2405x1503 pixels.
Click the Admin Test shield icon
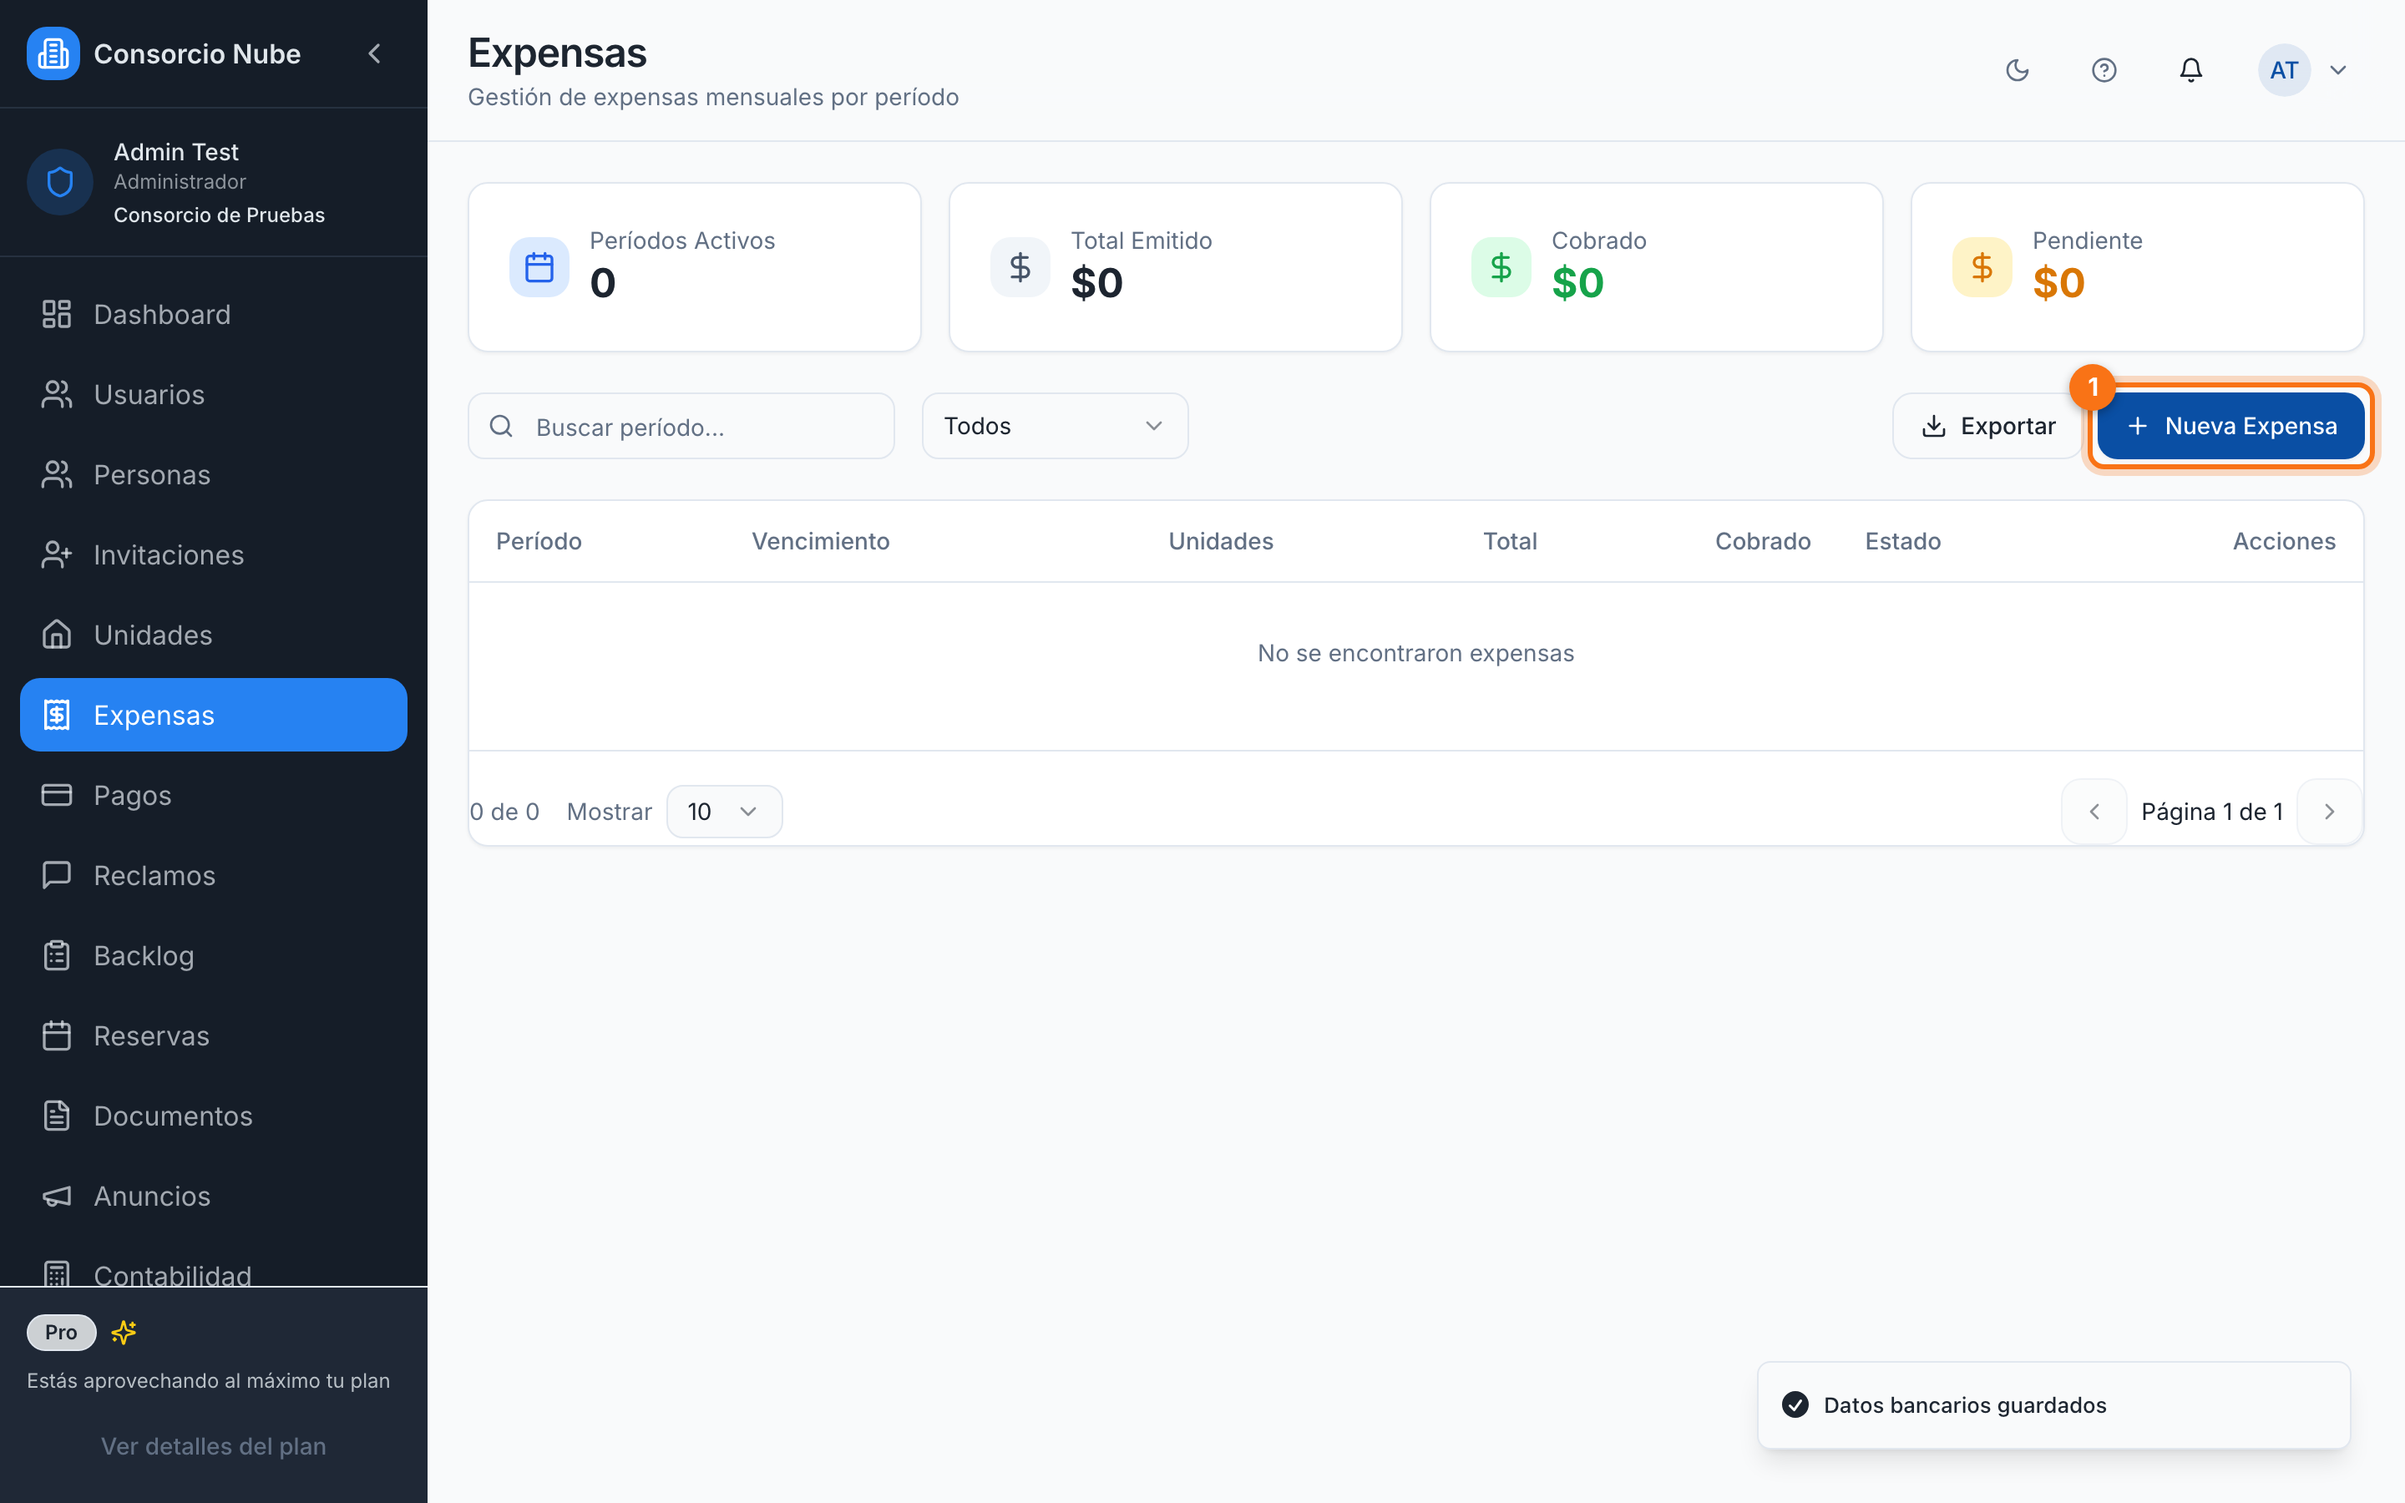pos(59,182)
